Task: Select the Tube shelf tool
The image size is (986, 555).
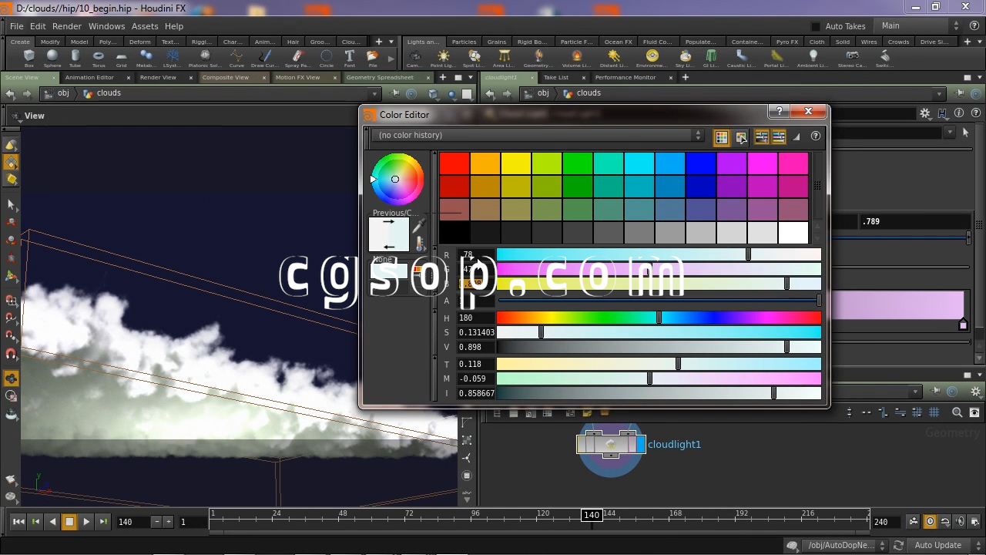Action: point(75,59)
